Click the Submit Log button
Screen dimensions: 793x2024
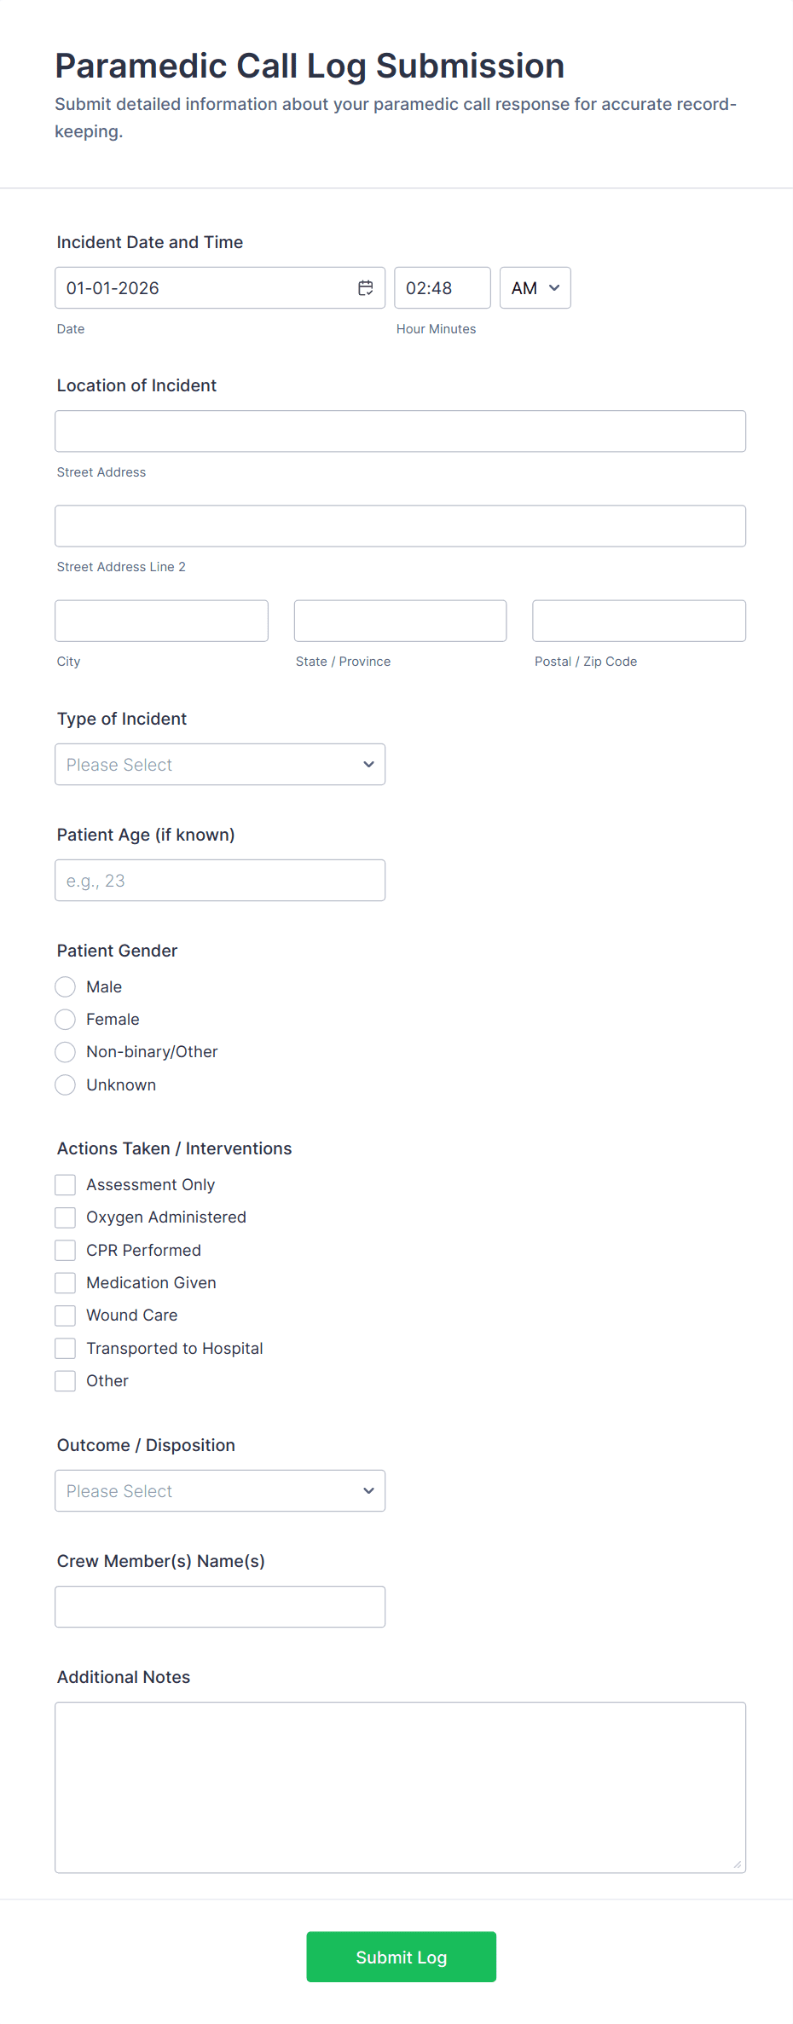pos(401,1957)
